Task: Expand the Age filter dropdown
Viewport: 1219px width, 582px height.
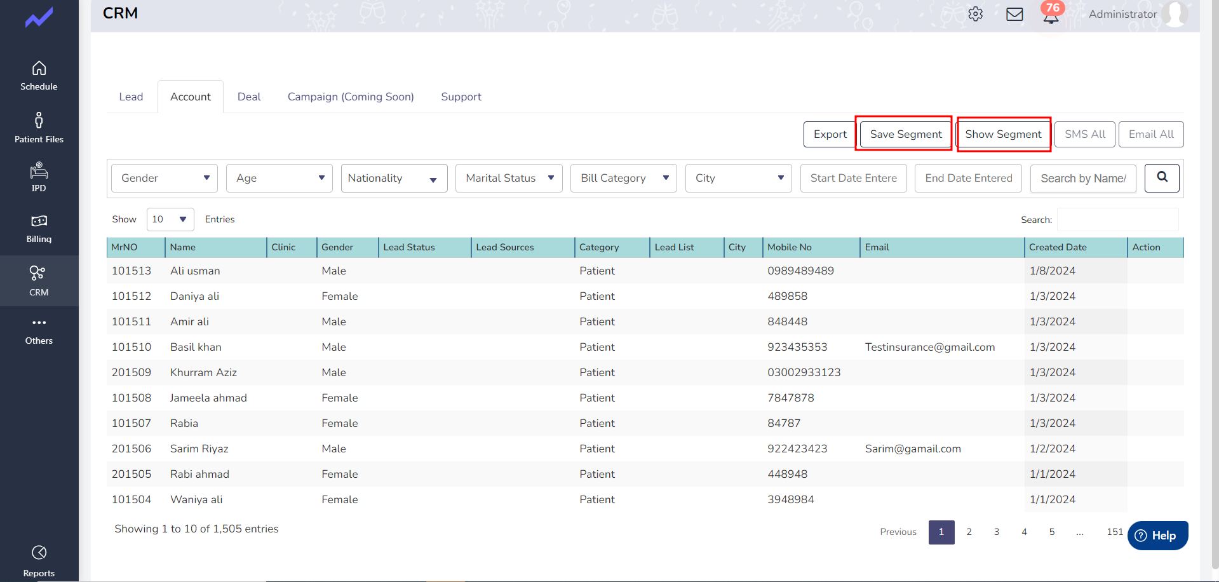Action: pyautogui.click(x=279, y=178)
